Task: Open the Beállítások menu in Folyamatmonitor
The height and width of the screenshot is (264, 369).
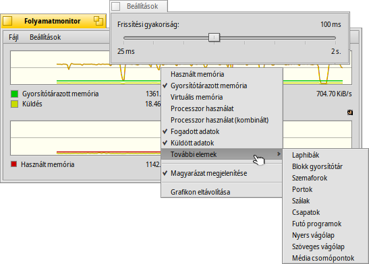Action: click(45, 37)
